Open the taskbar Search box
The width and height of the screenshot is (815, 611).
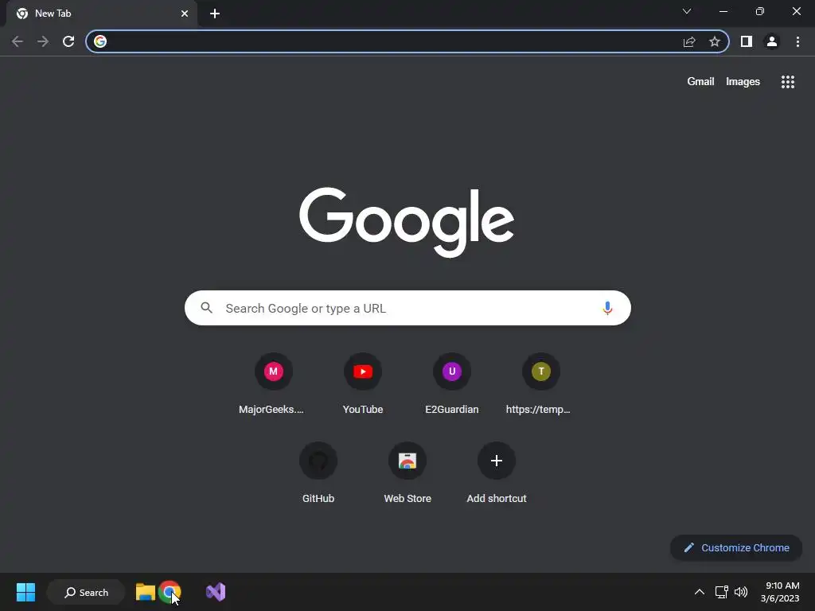(86, 592)
